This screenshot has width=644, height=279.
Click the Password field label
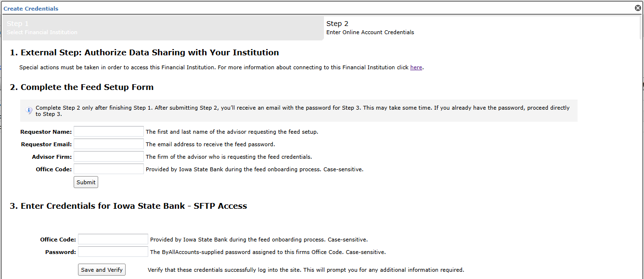pyautogui.click(x=61, y=252)
